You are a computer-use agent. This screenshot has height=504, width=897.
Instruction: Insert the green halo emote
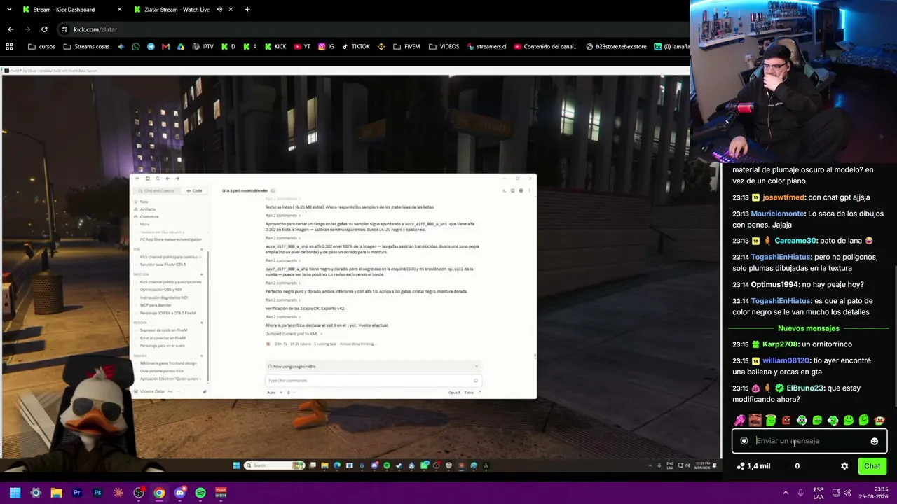[x=770, y=421]
